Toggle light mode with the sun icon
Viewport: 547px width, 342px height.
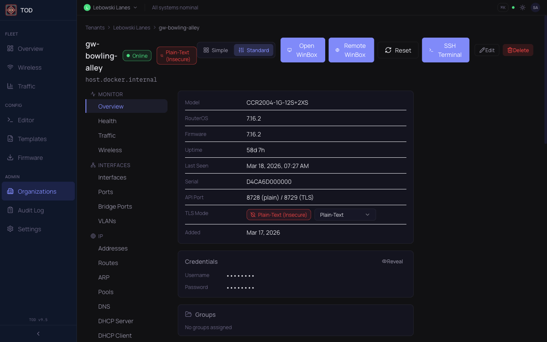tap(522, 7)
